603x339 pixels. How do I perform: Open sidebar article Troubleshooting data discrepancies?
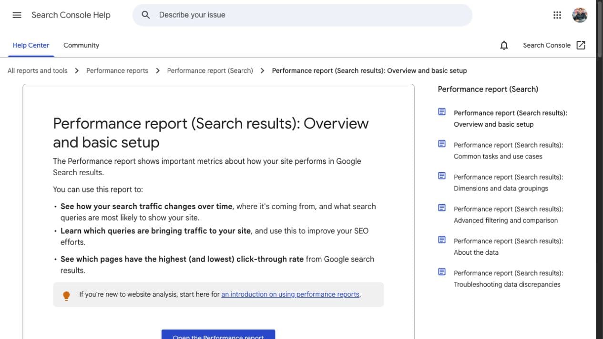click(x=508, y=279)
